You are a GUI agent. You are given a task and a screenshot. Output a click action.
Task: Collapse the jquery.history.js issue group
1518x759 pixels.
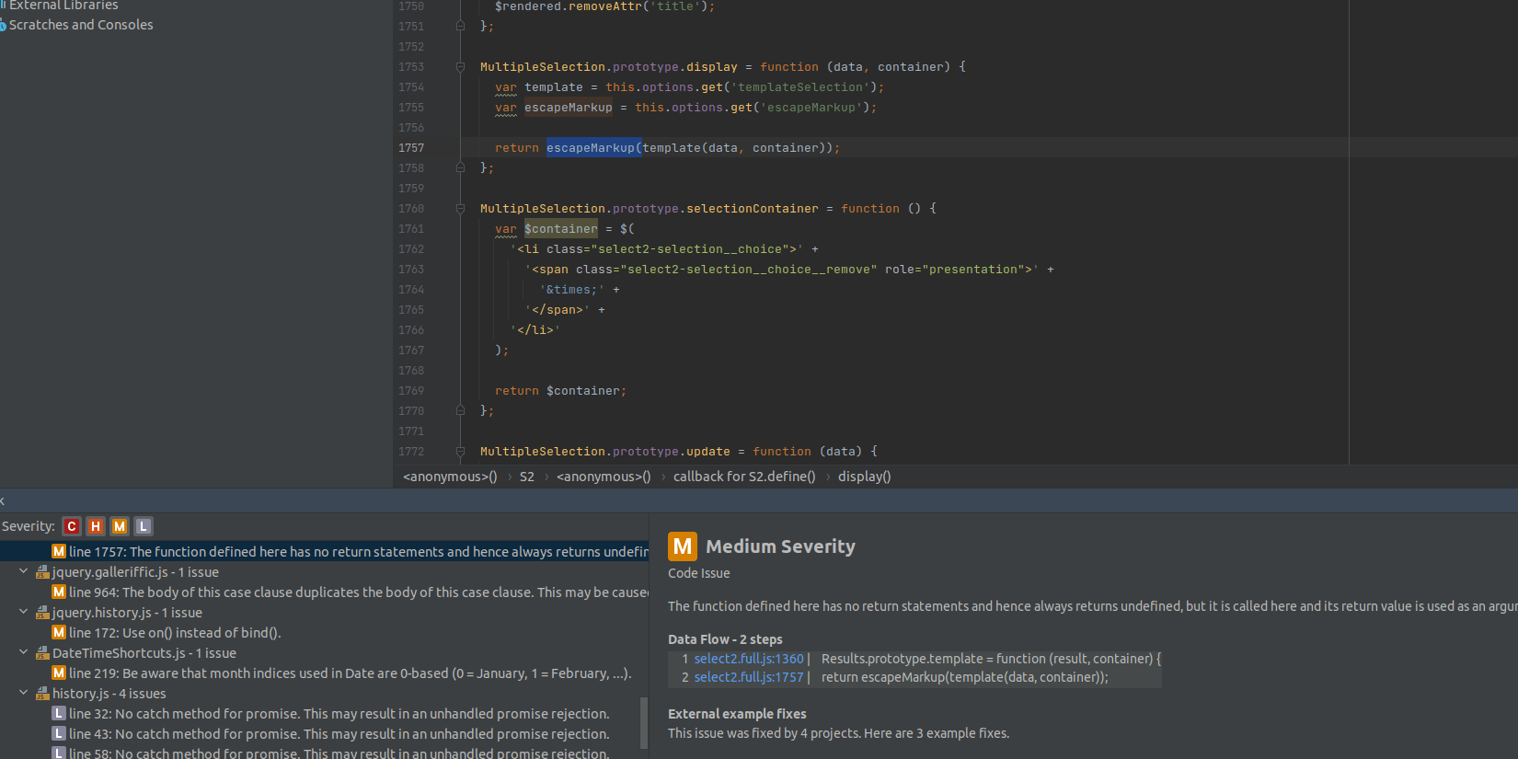pos(23,613)
